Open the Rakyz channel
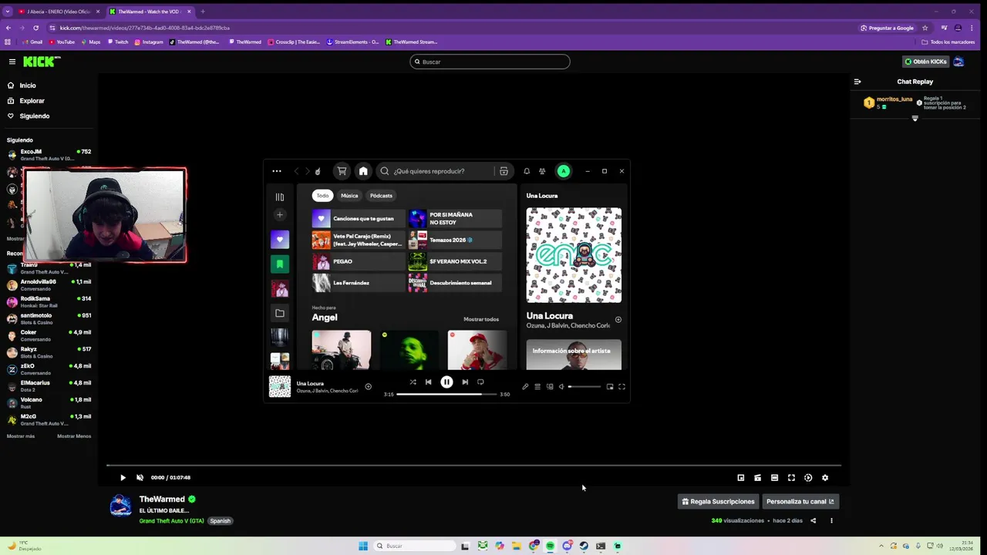Viewport: 987px width, 555px height. (49, 353)
